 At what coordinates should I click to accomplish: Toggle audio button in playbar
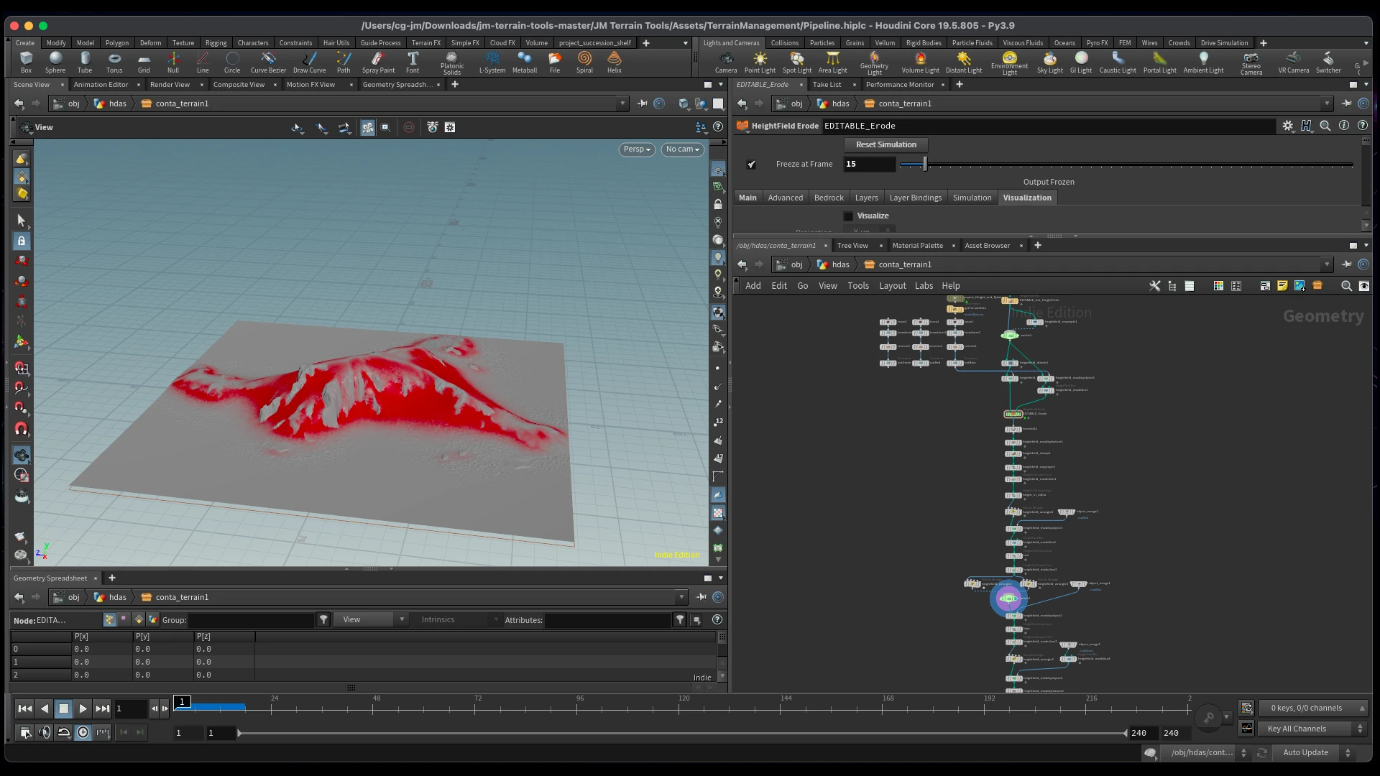tap(45, 732)
